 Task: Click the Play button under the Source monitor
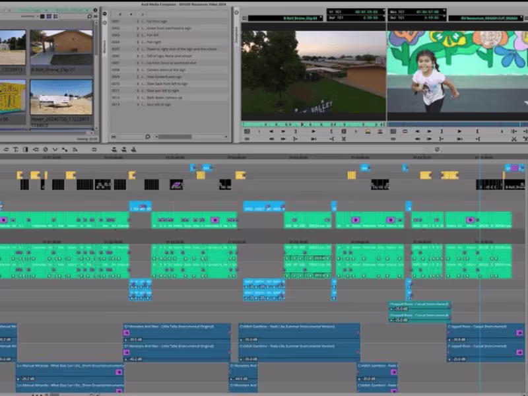(314, 130)
